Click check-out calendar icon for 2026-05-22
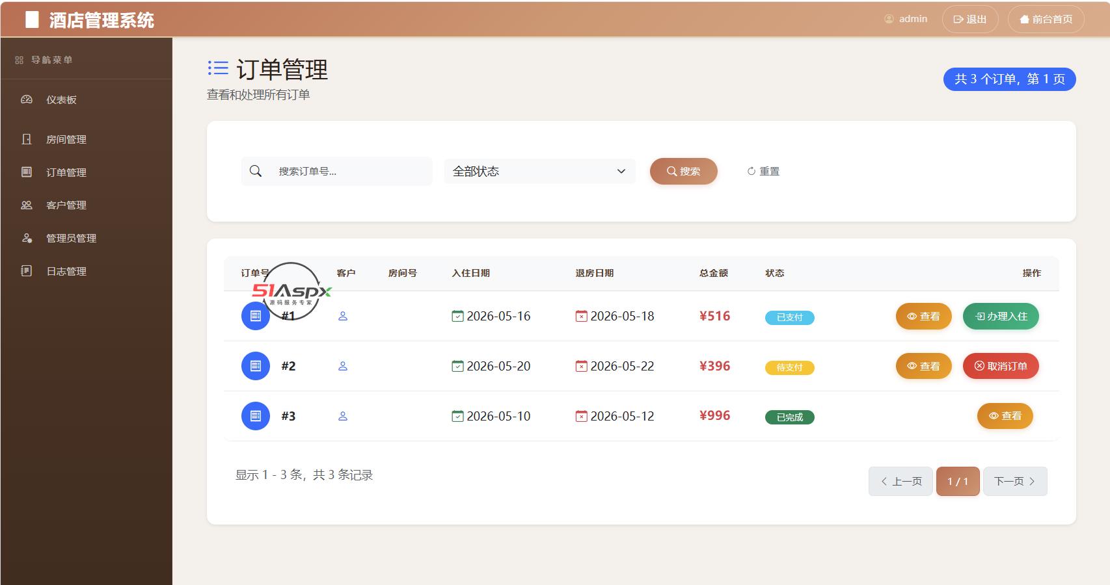This screenshot has height=585, width=1110. (x=582, y=366)
